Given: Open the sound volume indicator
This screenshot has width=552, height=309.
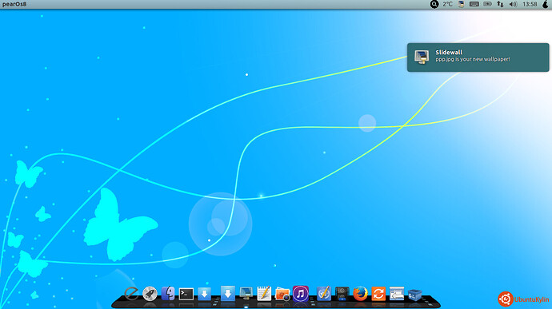Looking at the screenshot, I should point(514,4).
